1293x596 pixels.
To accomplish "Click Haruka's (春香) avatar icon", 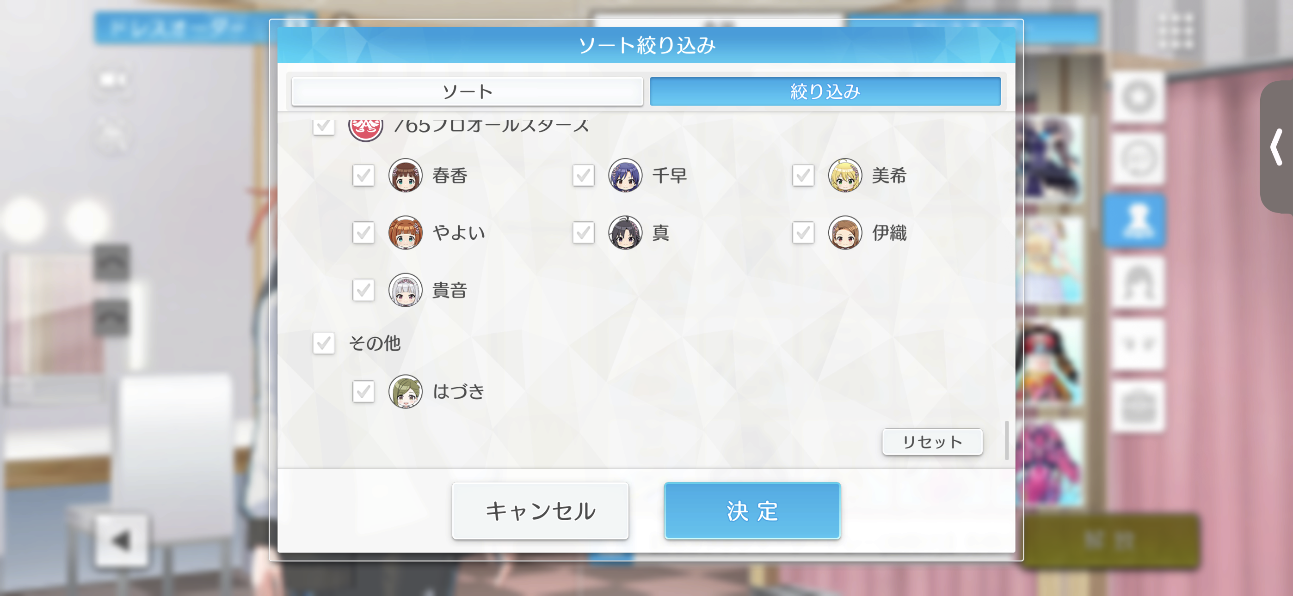I will [x=405, y=176].
